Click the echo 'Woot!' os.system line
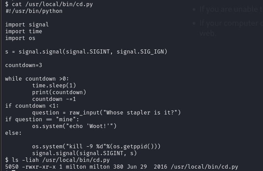The image size is (263, 171). (74, 126)
